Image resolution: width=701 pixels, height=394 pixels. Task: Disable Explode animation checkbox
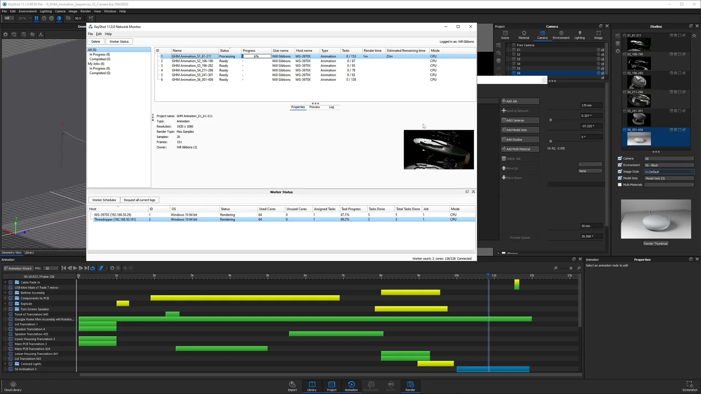[x=11, y=304]
